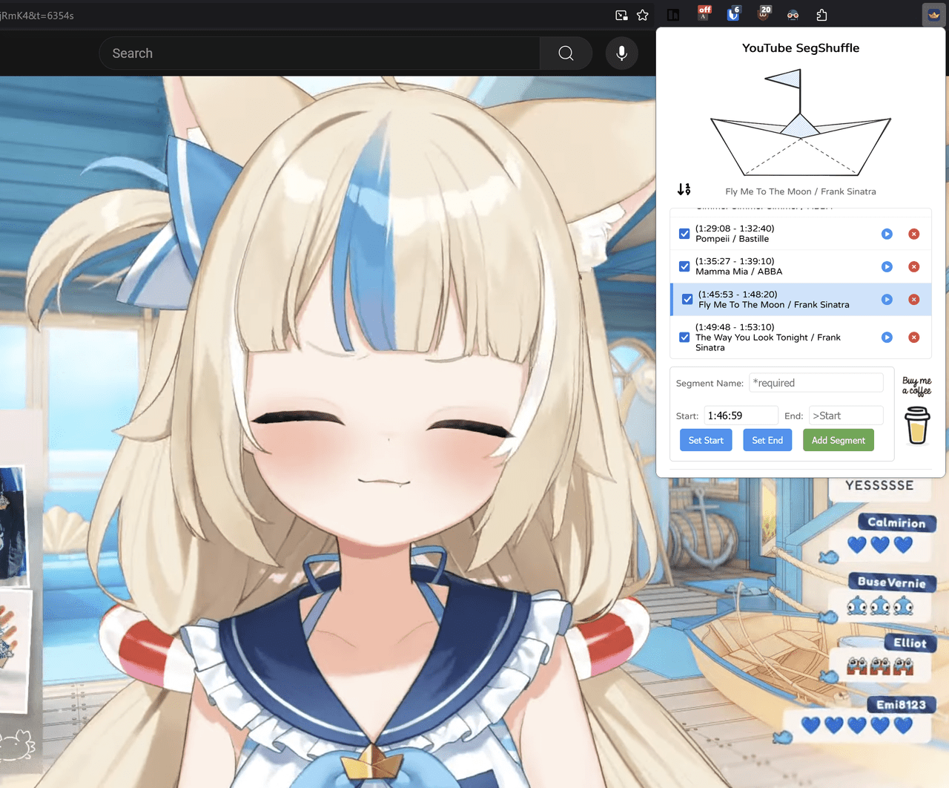Click the green Add Segment button
Screen dimensions: 949x788
tap(838, 440)
